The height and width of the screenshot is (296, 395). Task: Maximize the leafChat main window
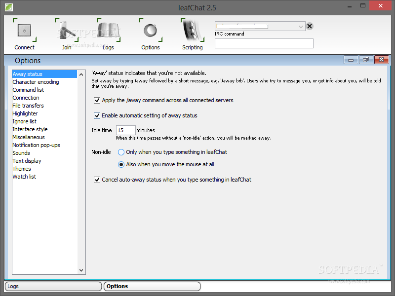(x=363, y=6)
